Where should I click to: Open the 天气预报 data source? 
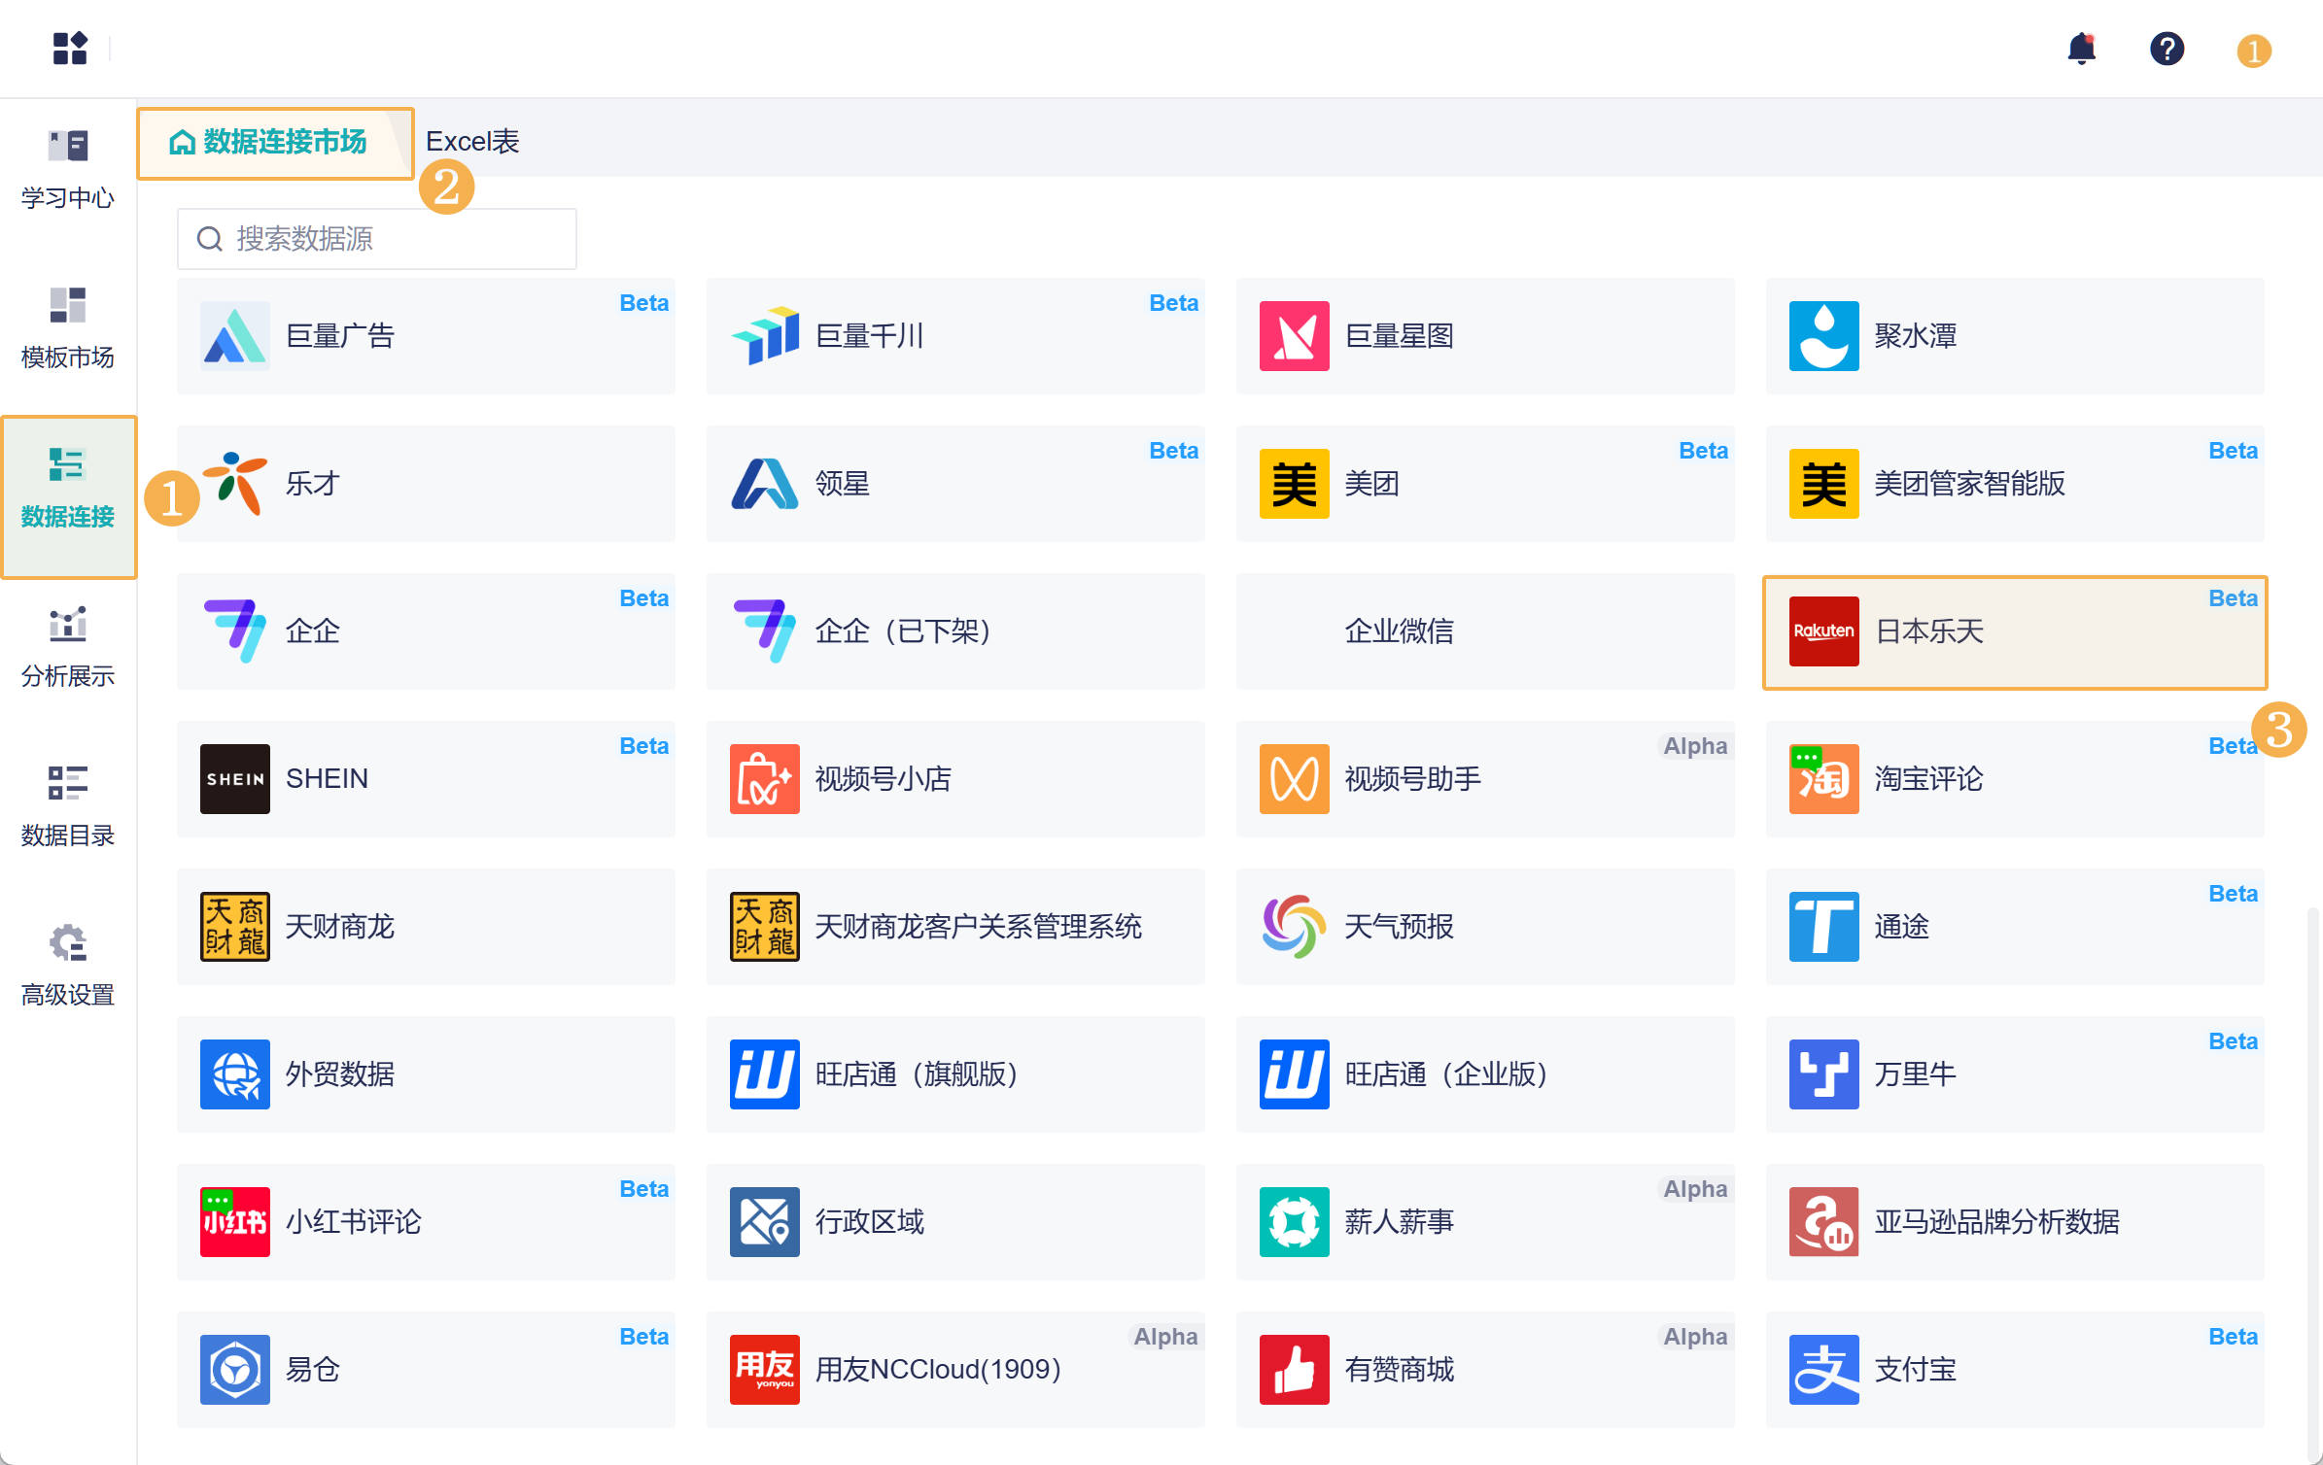pyautogui.click(x=1484, y=928)
